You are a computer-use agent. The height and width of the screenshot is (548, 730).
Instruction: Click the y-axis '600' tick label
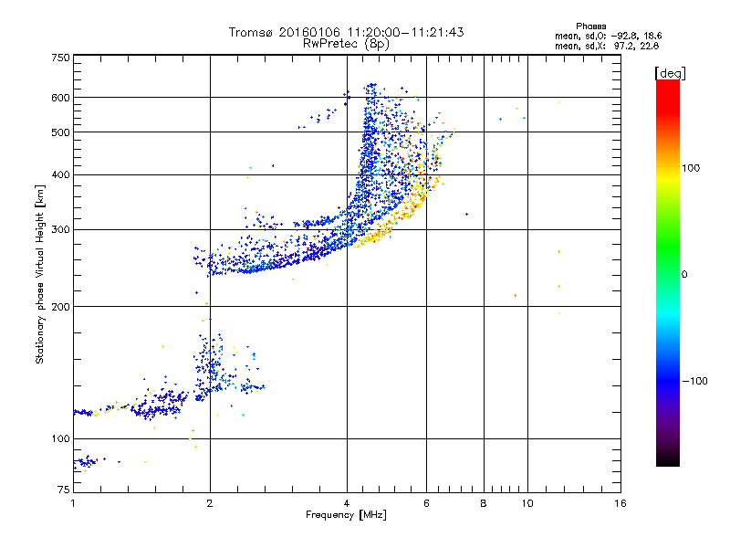(61, 98)
